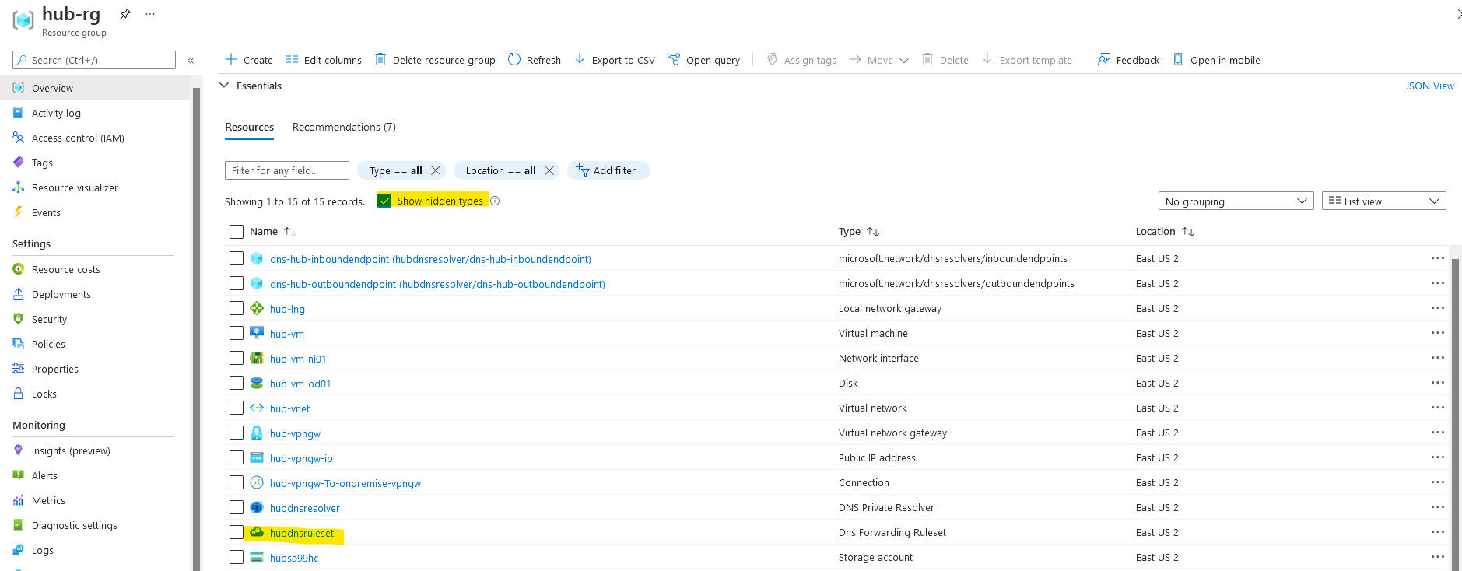1462x571 pixels.
Task: Open query in Resource Graph
Action: (x=704, y=60)
